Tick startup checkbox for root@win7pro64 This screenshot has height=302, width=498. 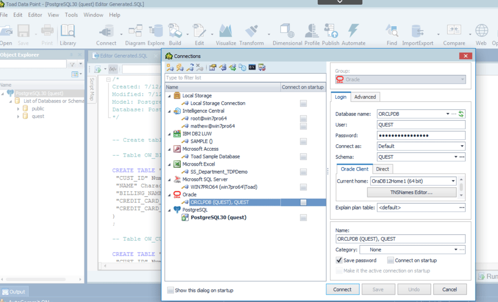[x=303, y=119]
